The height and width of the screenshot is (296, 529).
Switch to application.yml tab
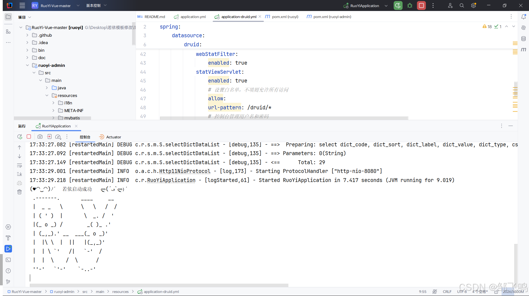tap(190, 17)
